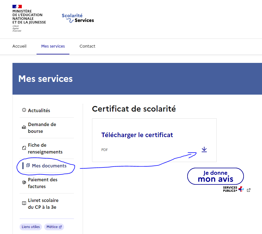Select the Mes services tab
The width and height of the screenshot is (262, 234).
[x=53, y=46]
